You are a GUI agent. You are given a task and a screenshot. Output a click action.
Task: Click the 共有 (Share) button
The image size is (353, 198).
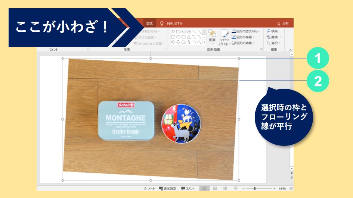283,23
